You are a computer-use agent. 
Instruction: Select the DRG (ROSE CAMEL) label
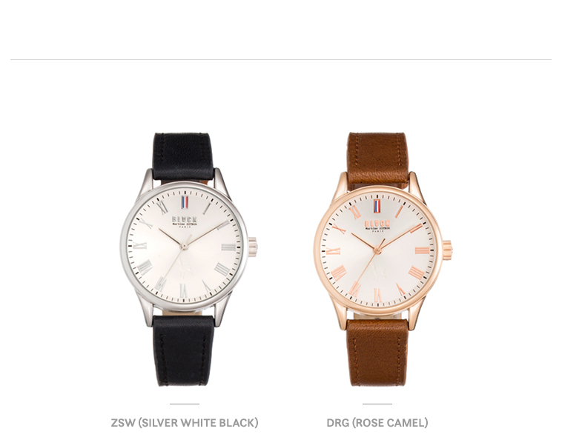(x=377, y=423)
